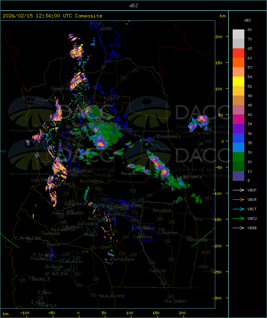
Task: Click the Sosneado place label
Action: pos(51,233)
